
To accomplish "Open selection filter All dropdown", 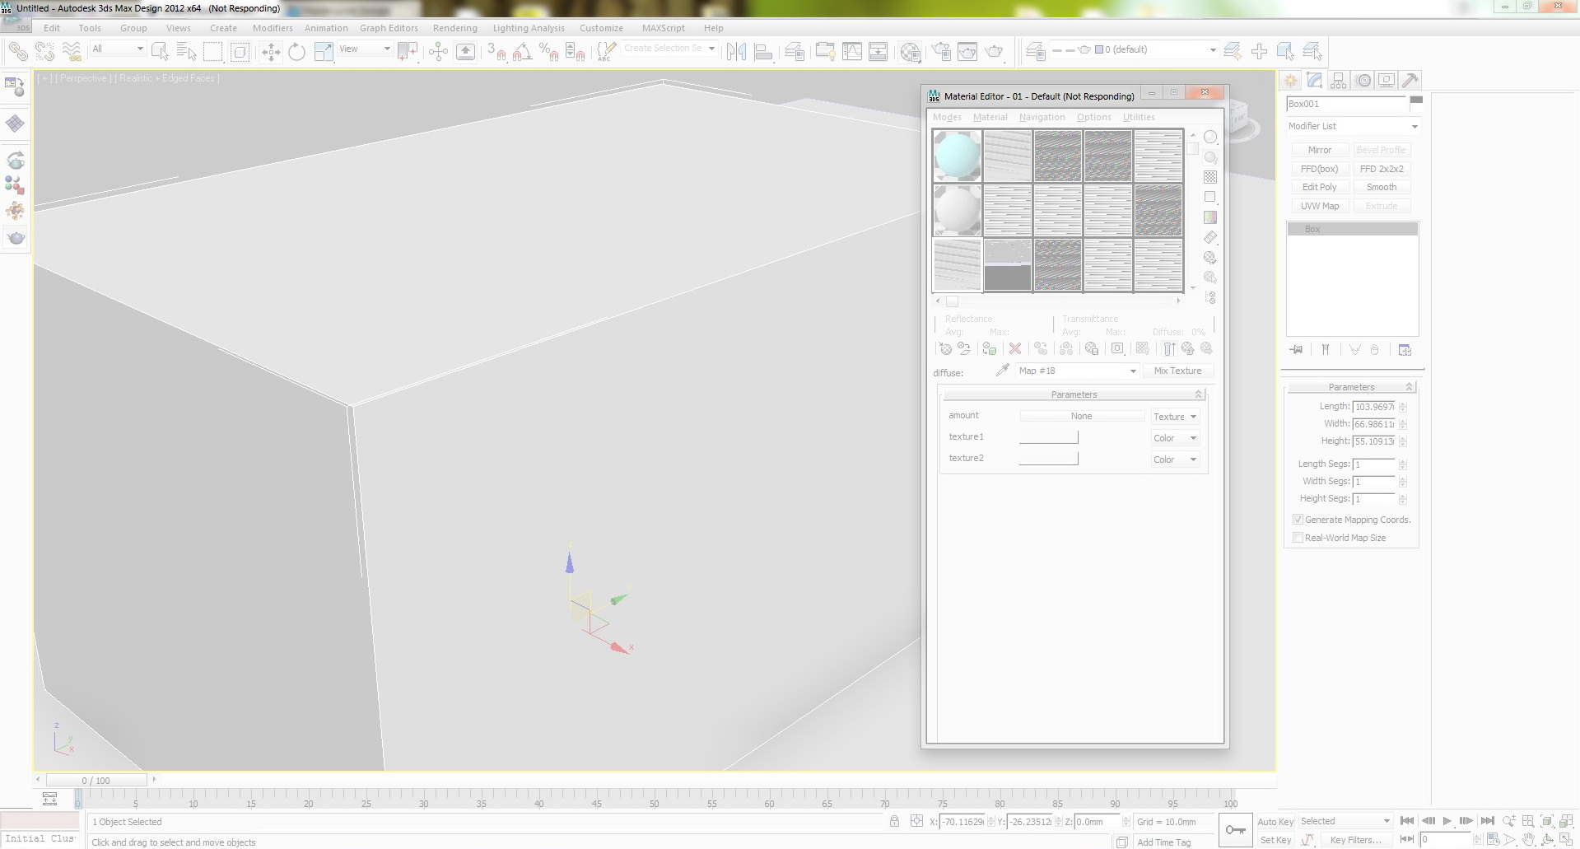I will [x=118, y=49].
